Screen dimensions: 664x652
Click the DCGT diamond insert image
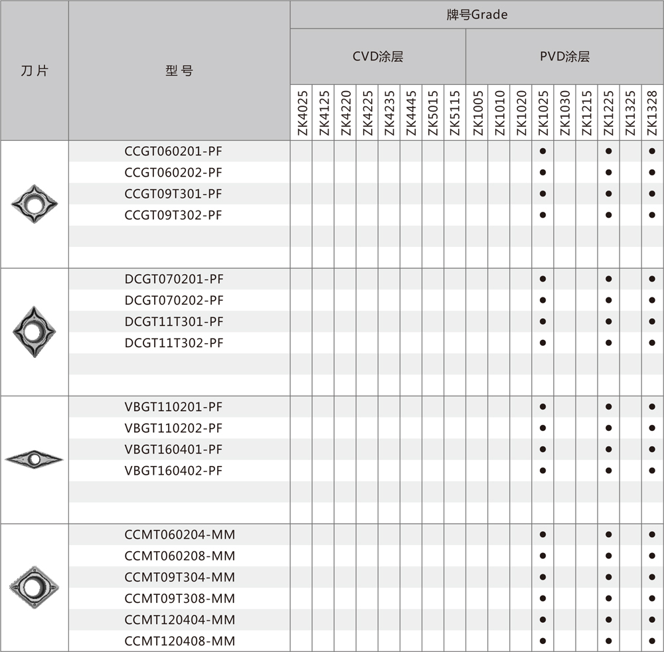[35, 331]
